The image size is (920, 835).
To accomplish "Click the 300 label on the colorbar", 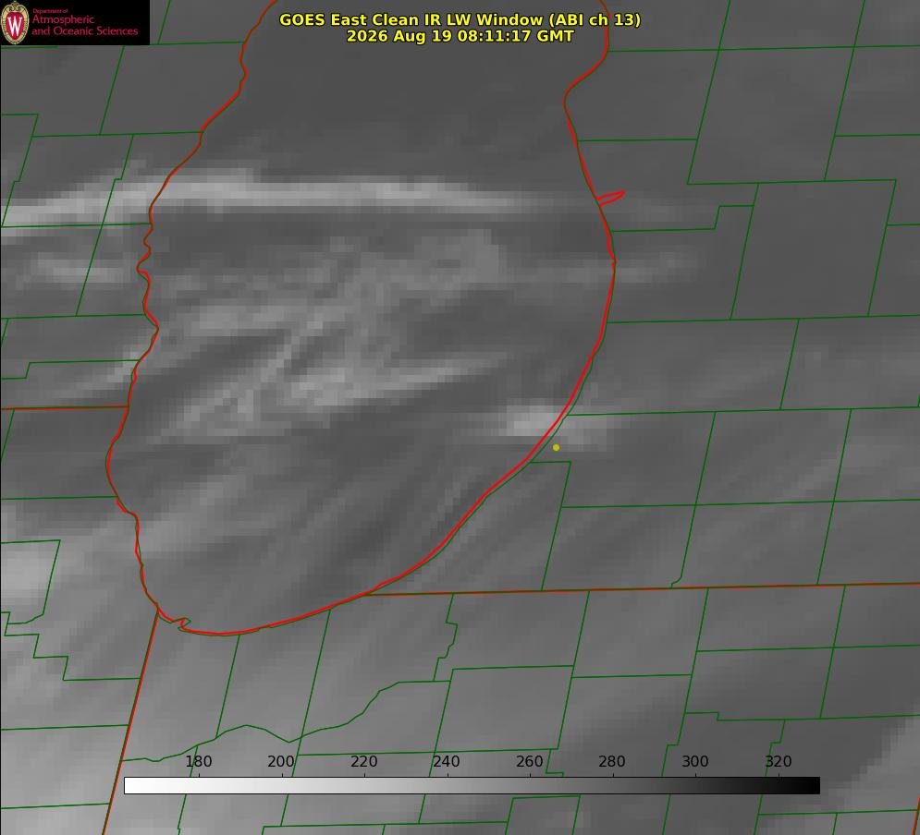I will (x=695, y=761).
